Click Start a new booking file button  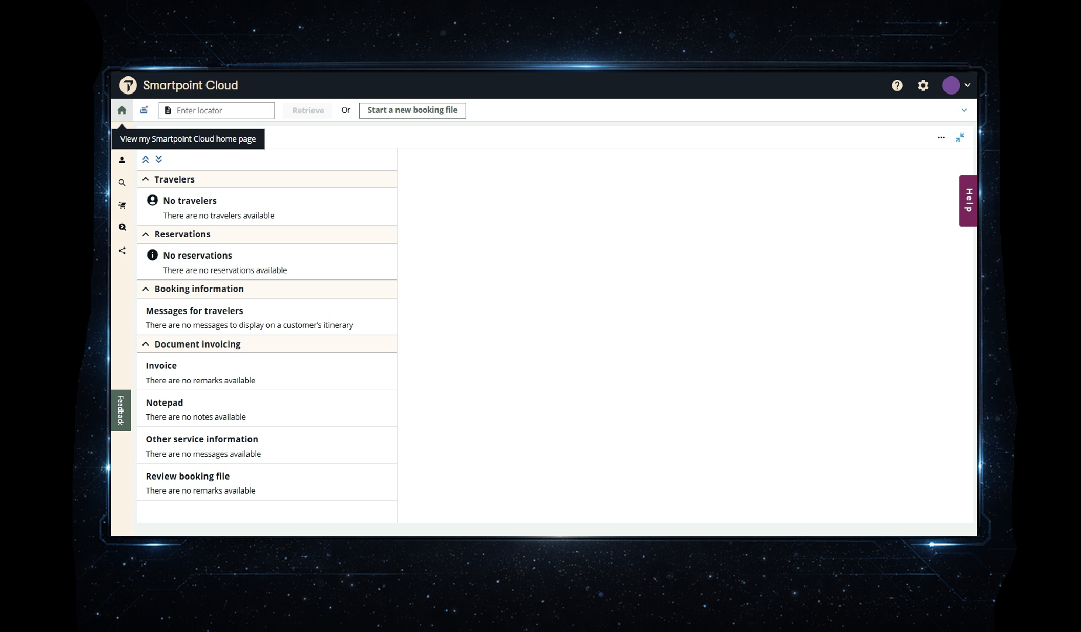(412, 110)
